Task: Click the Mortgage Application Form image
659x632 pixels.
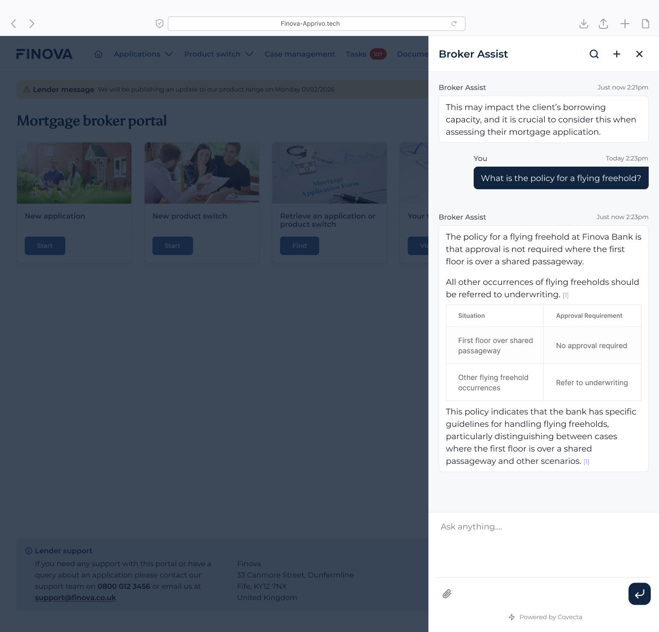Action: pyautogui.click(x=329, y=173)
